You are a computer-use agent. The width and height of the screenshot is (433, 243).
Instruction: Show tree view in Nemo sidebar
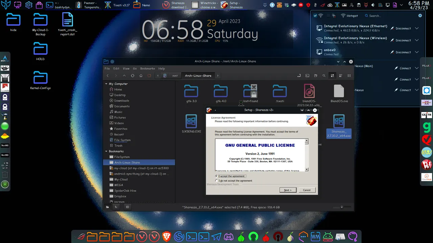(116, 207)
